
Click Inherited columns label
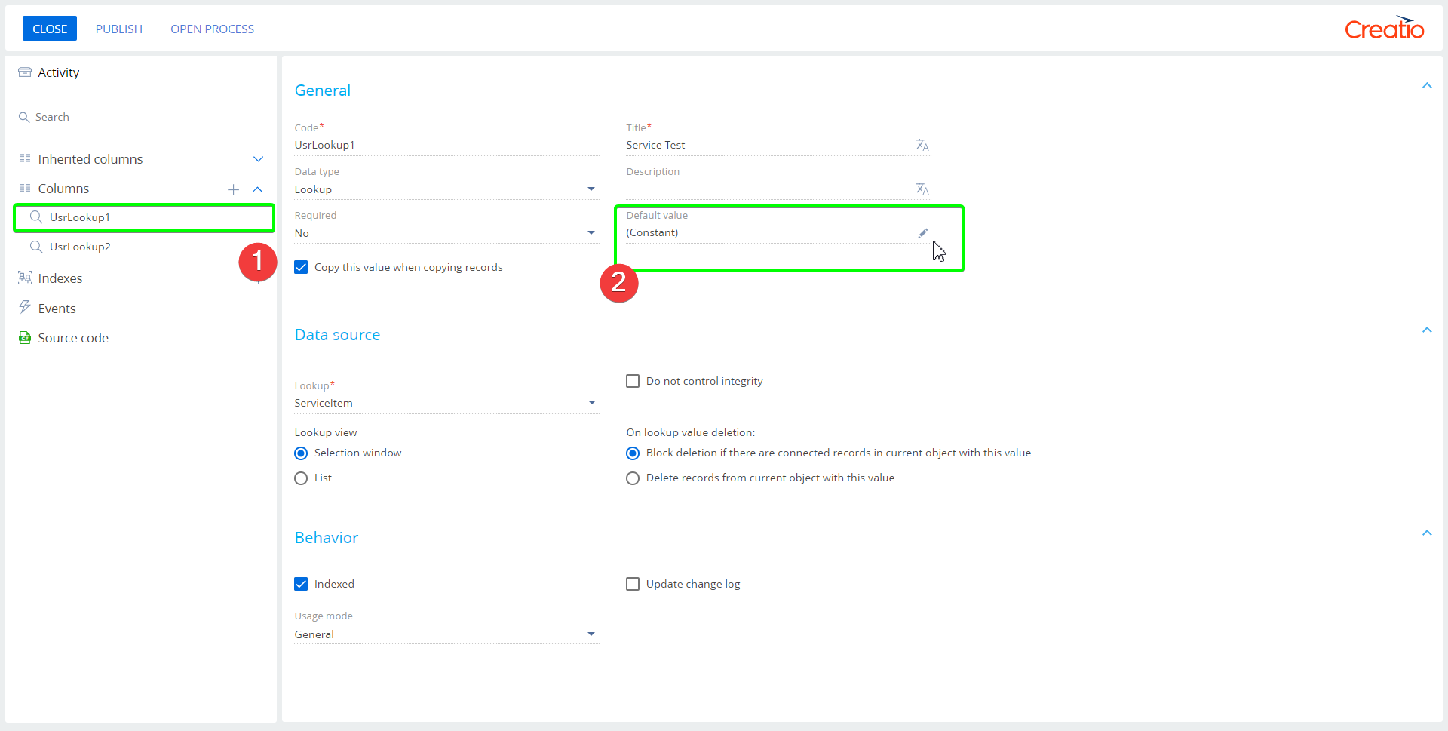90,159
